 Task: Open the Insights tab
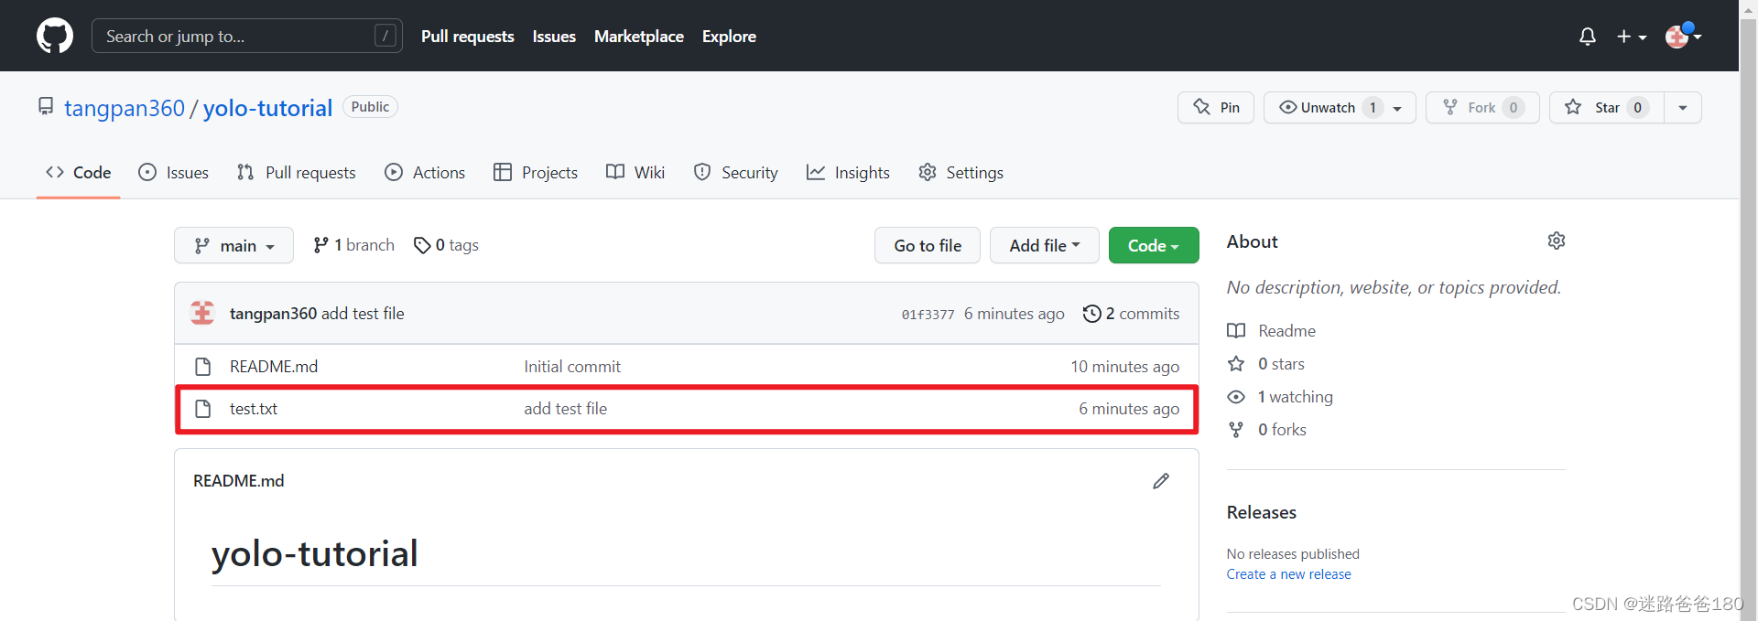point(848,172)
